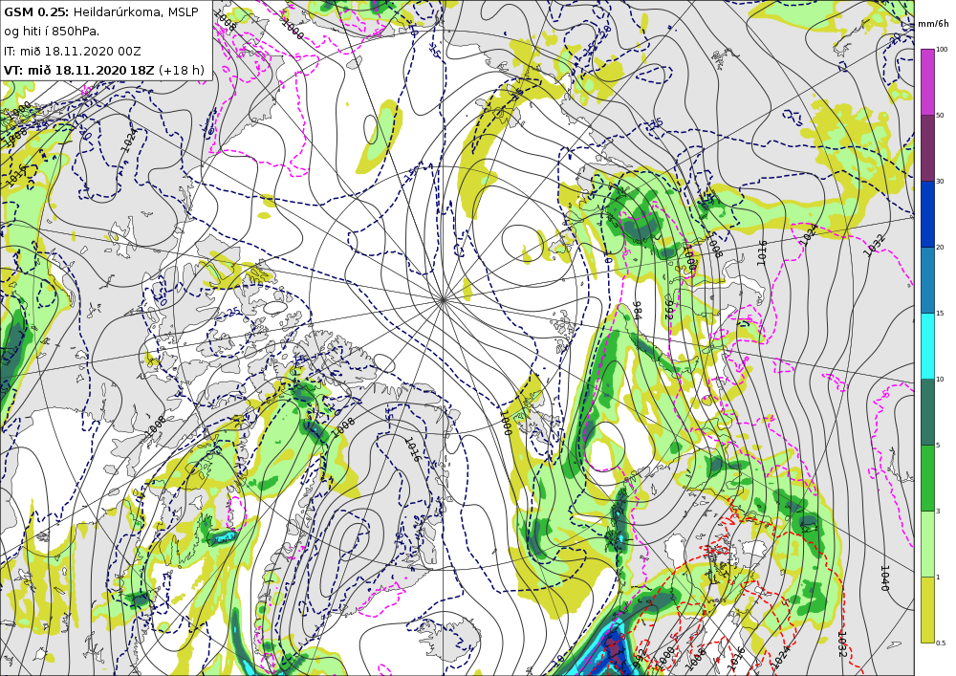Pick the yellow 0.5–1 legend color band
The height and width of the screenshot is (676, 956).
pos(926,610)
